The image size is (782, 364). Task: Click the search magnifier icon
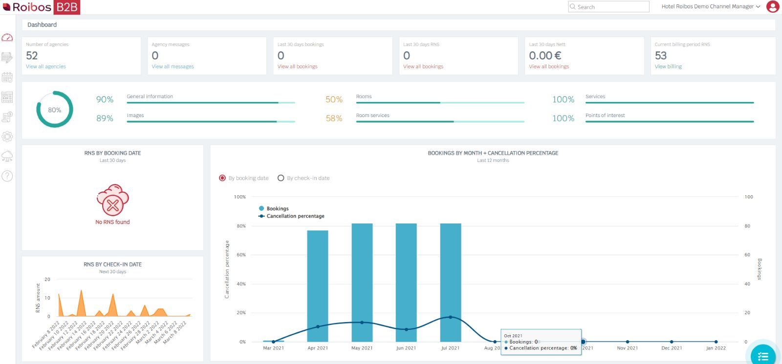point(573,7)
